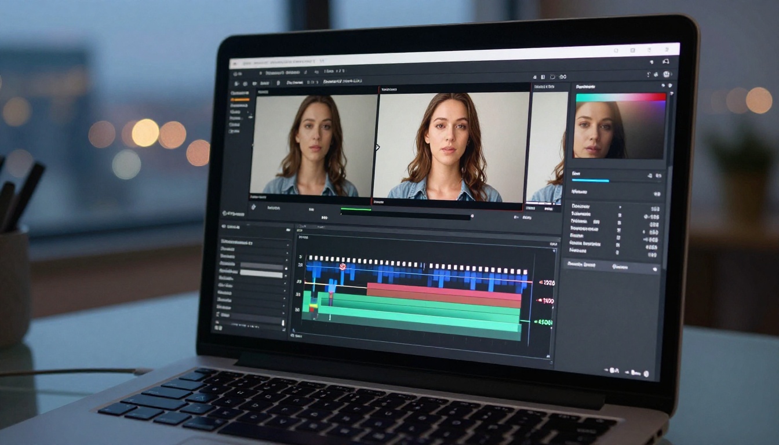Click the bottom-right corner status icon of the app

(646, 373)
